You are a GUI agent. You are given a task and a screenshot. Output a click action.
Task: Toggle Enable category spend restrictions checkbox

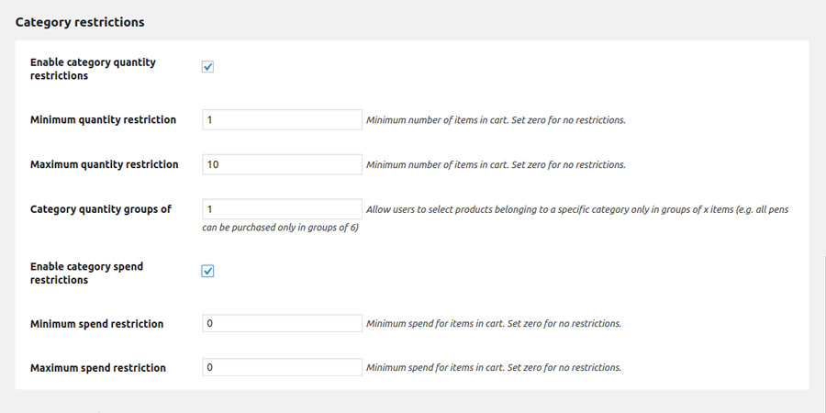pos(207,271)
